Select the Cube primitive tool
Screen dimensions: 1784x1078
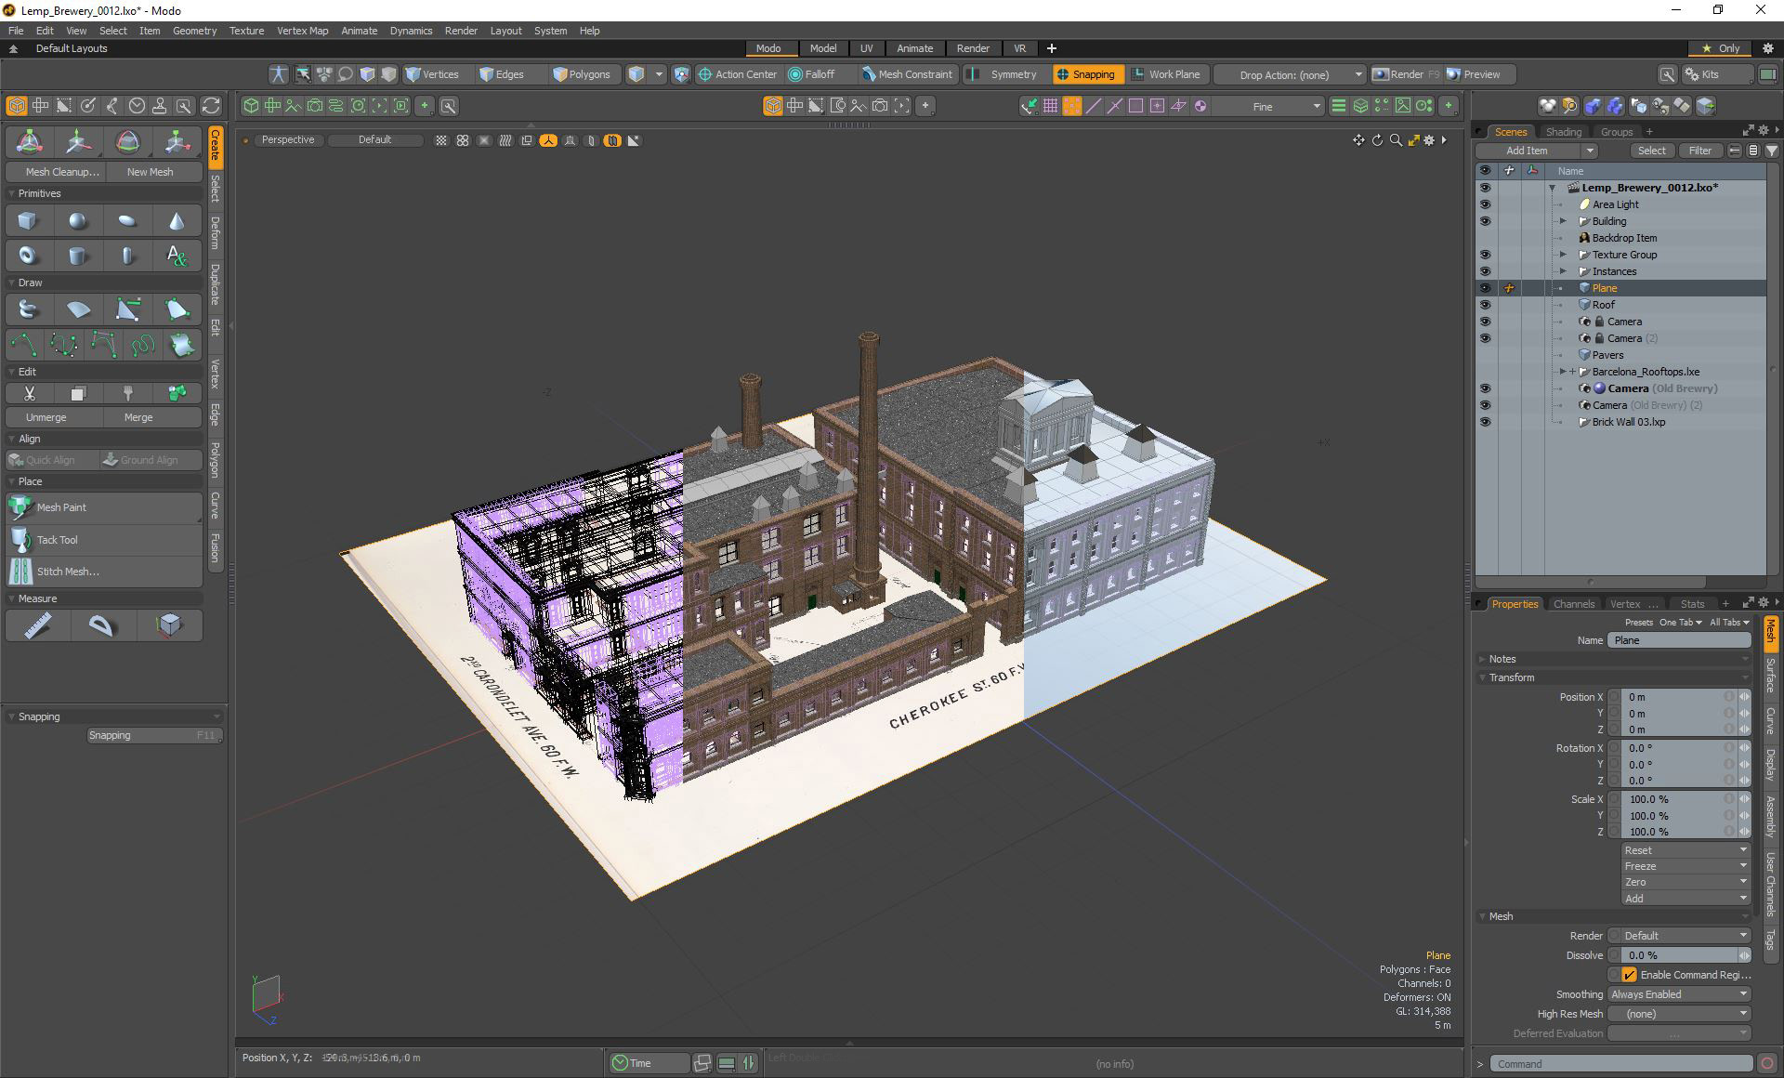(28, 221)
